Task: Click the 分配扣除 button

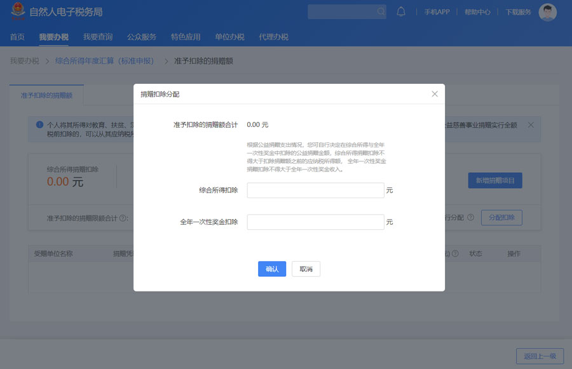Action: (501, 217)
